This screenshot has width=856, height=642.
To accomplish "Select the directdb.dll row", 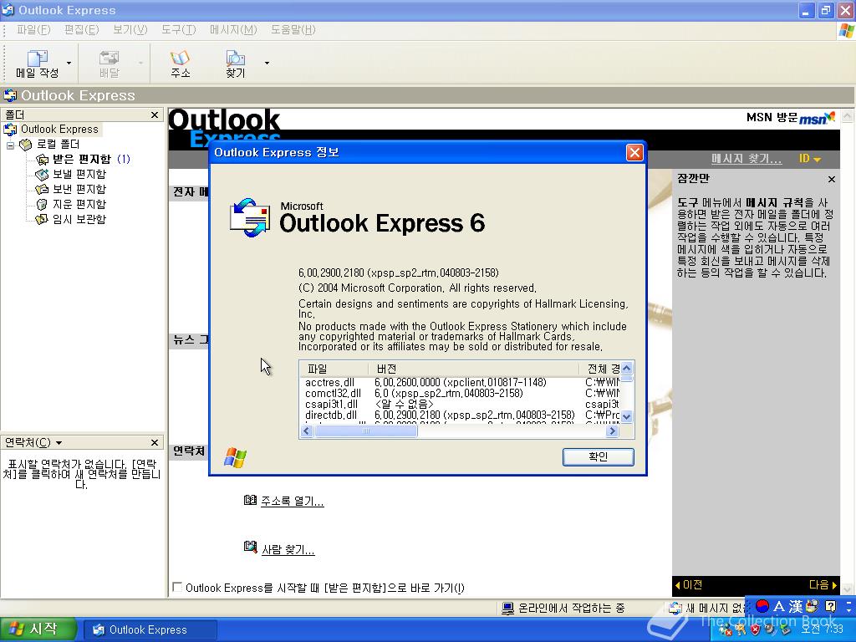I will [x=461, y=415].
